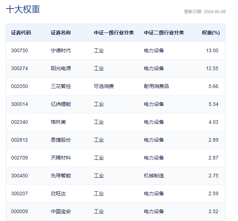Click 工业 in the 天赐材料 row
The width and height of the screenshot is (238, 221).
pyautogui.click(x=99, y=158)
